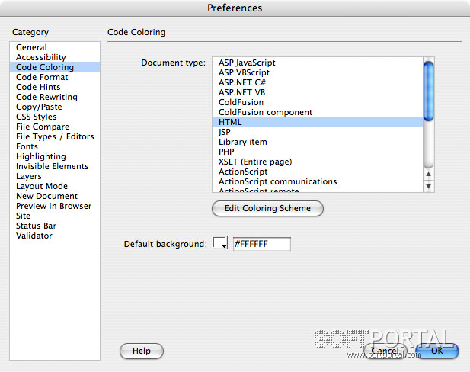
Task: Click the document type list scrollbar thumb
Action: [428, 90]
